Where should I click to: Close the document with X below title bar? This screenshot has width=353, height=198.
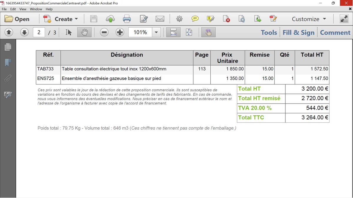[x=350, y=9]
